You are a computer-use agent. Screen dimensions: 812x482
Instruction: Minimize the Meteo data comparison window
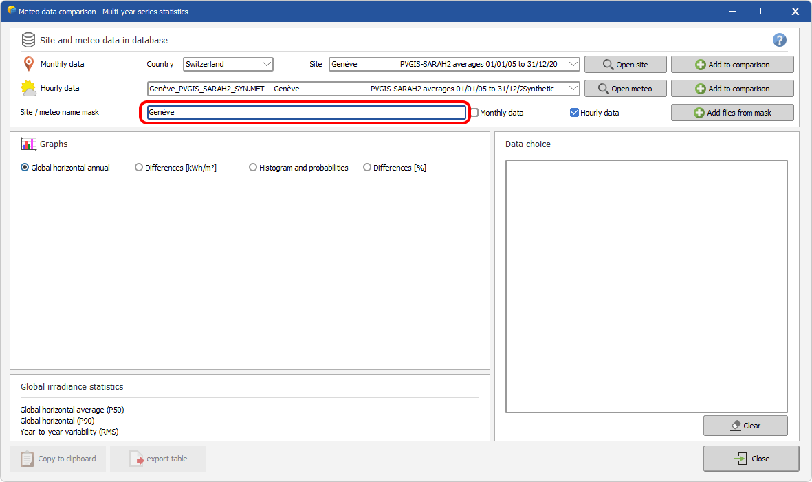(732, 11)
